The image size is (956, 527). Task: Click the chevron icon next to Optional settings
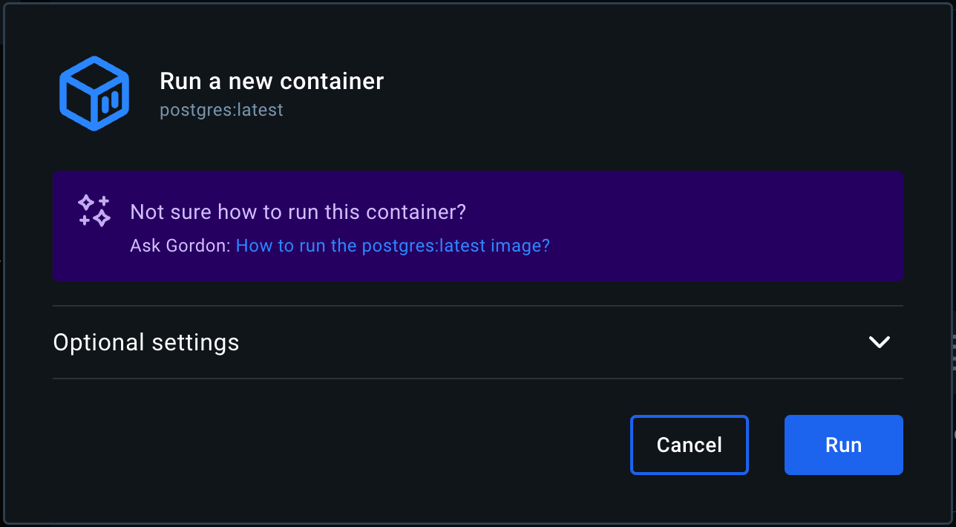[880, 342]
